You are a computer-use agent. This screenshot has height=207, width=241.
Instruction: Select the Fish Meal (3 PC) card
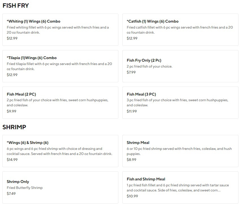click(x=141, y=94)
